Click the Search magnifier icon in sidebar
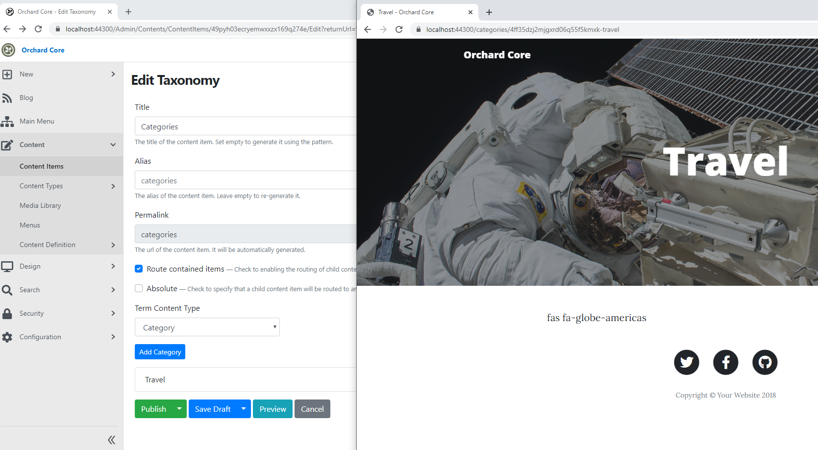The image size is (818, 450). pos(7,290)
